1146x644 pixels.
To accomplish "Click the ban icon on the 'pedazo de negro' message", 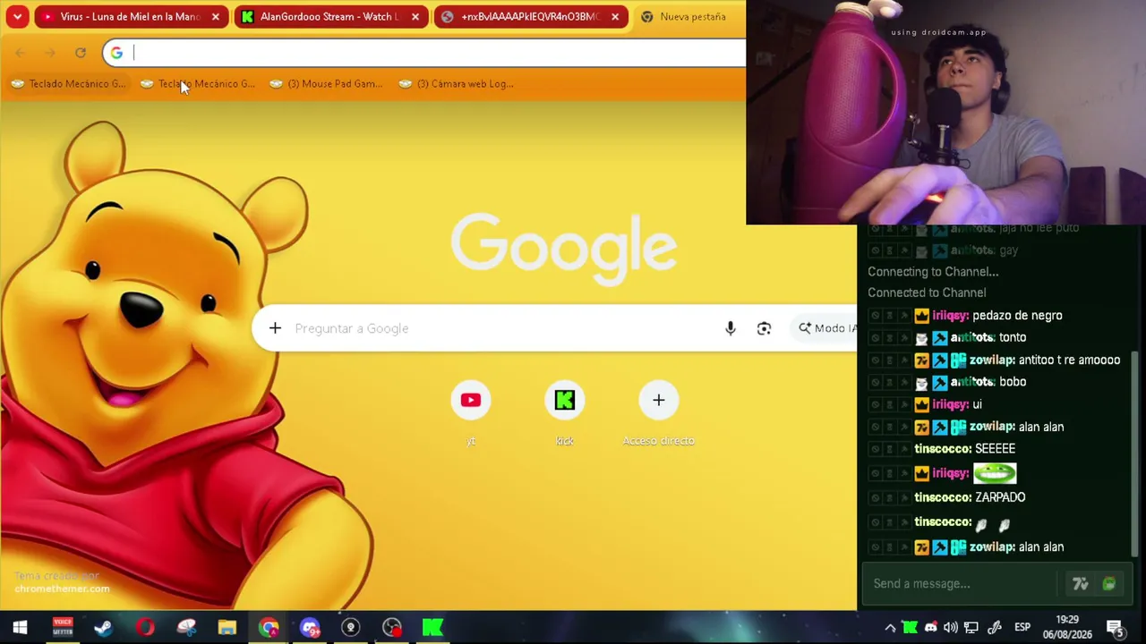I will pyautogui.click(x=875, y=316).
